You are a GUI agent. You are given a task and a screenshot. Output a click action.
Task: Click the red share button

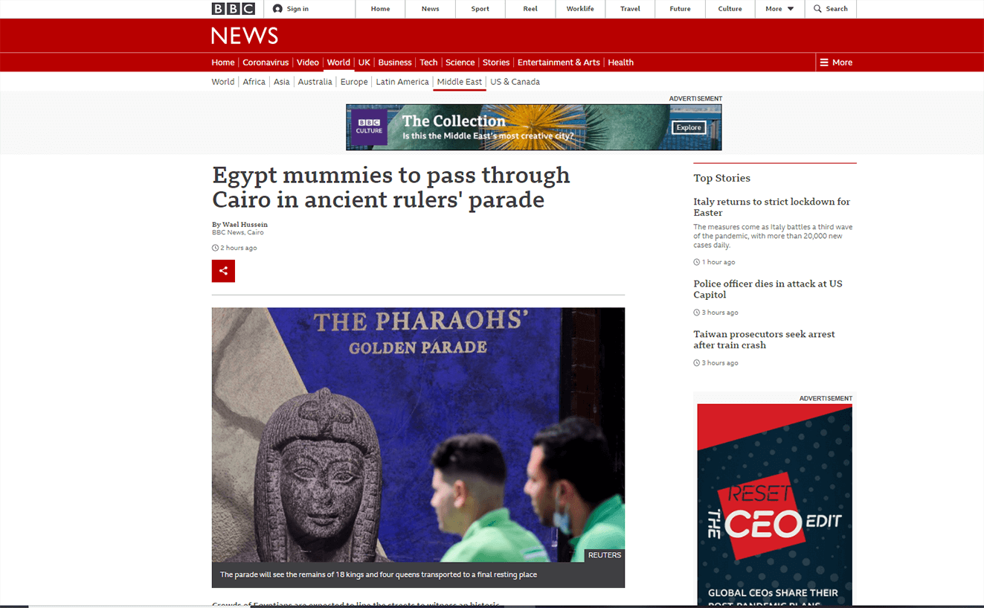click(223, 271)
